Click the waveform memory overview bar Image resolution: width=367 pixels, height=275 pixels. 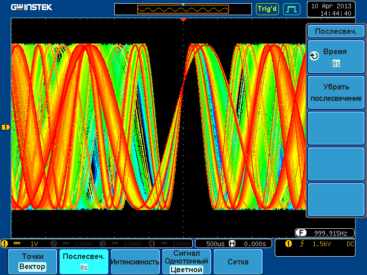click(183, 9)
